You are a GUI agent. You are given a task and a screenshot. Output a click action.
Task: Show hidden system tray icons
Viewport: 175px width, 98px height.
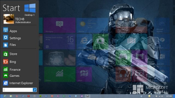click(x=153, y=96)
